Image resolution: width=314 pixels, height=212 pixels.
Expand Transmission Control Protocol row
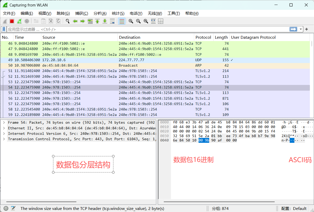(4, 139)
